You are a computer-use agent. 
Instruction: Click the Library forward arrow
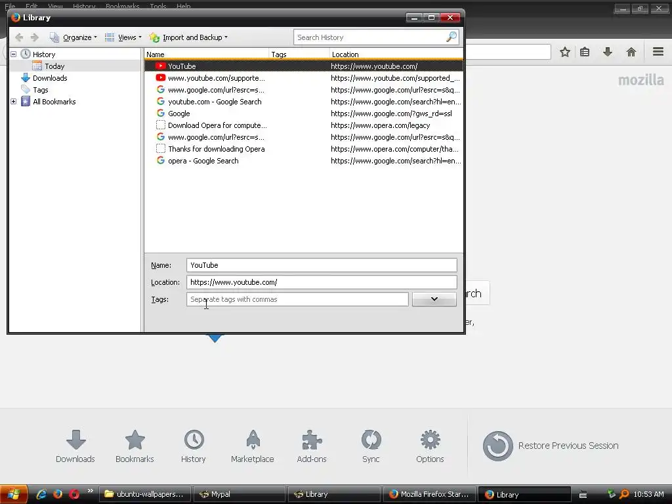click(x=35, y=37)
